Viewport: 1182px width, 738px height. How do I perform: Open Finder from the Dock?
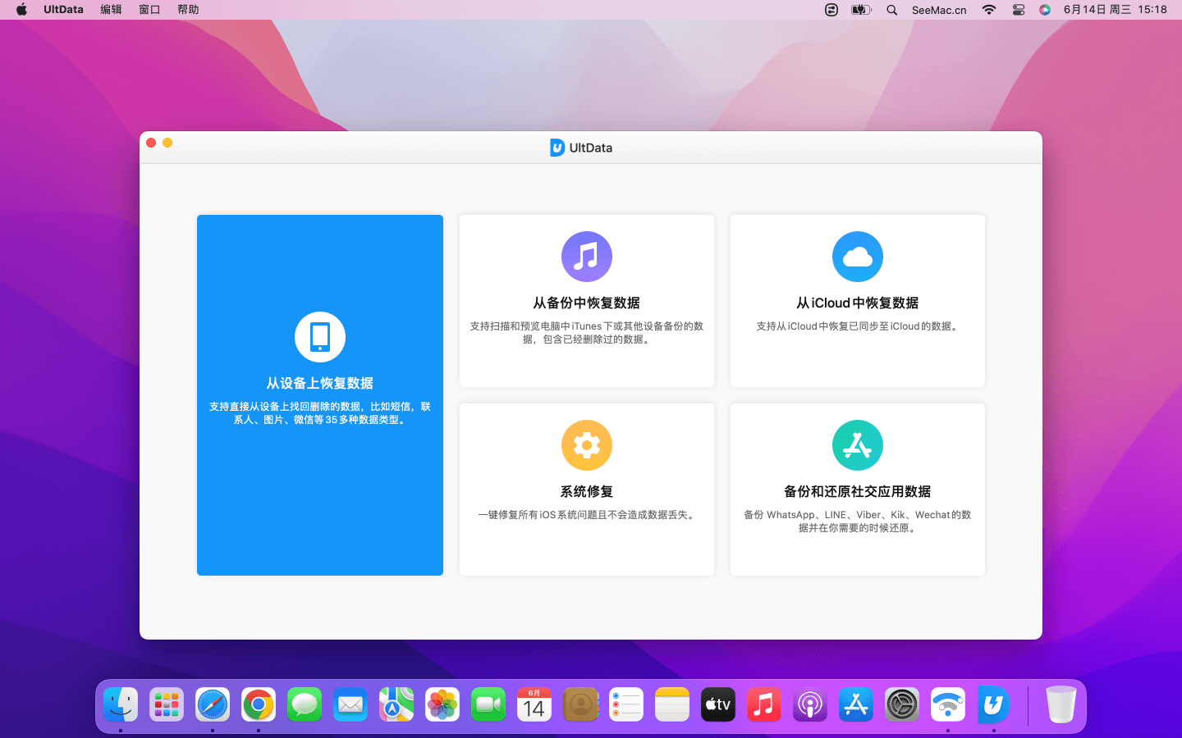click(x=121, y=704)
